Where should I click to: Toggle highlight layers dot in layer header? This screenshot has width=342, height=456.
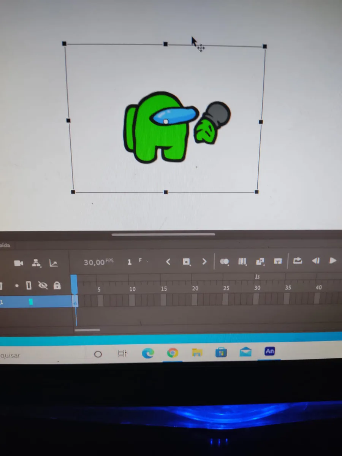pos(17,285)
